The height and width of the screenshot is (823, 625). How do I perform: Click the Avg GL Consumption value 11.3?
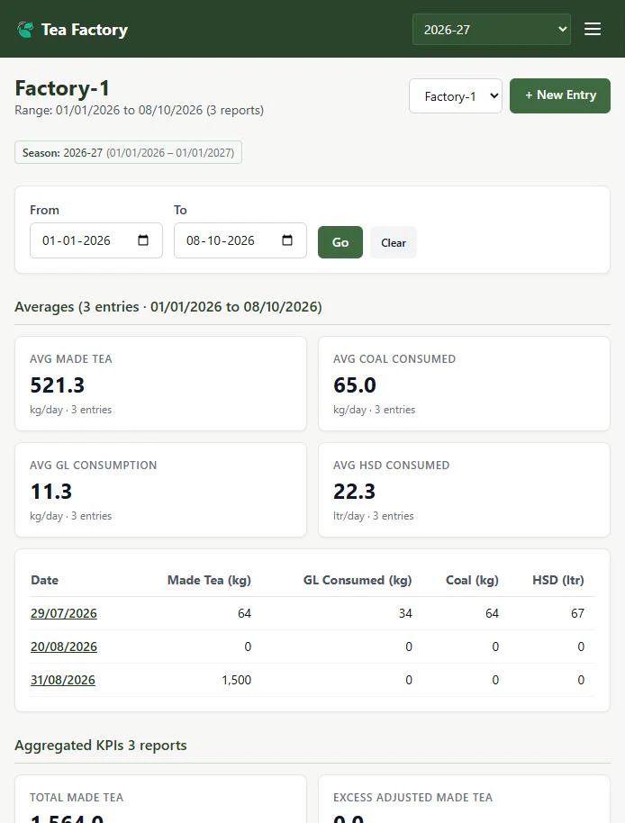coord(51,492)
